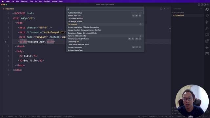
Task: Open the Selection menu
Action: pyautogui.click(x=24, y=1)
